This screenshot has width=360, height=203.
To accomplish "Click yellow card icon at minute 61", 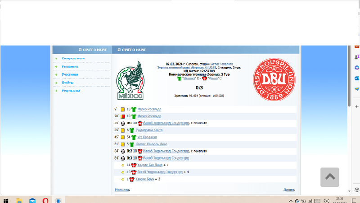I will pos(123,144).
